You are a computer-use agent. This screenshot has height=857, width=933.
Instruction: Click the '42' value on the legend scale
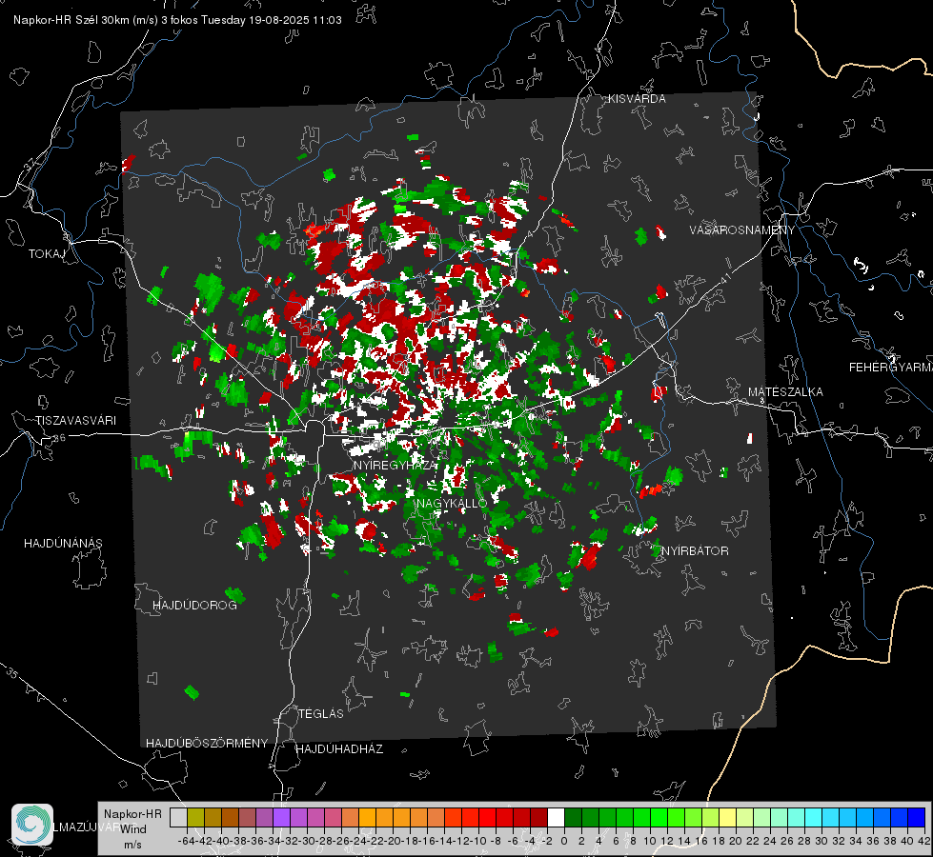[924, 841]
